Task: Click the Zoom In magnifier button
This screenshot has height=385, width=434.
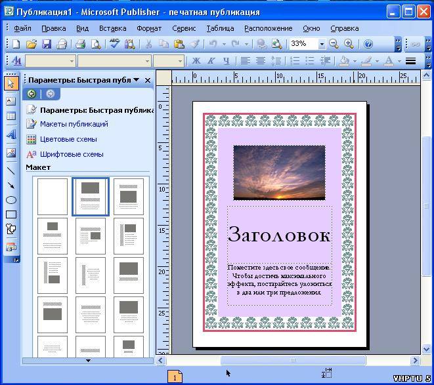Action: pyautogui.click(x=349, y=44)
